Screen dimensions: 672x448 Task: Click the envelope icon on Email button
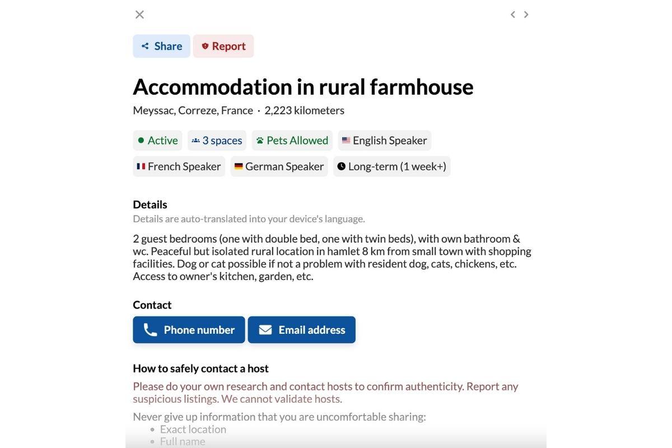tap(265, 330)
